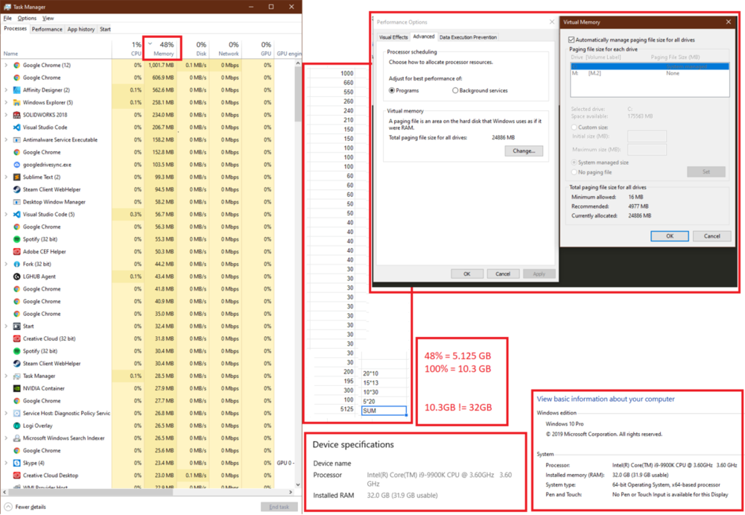Expand the Microsoft Windows Search Indexer process
Viewport: 745px width, 515px height.
(6, 438)
